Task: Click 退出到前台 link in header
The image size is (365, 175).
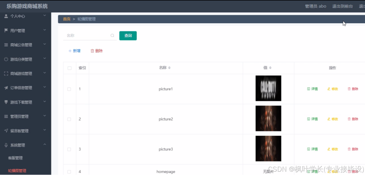Action: click(343, 6)
